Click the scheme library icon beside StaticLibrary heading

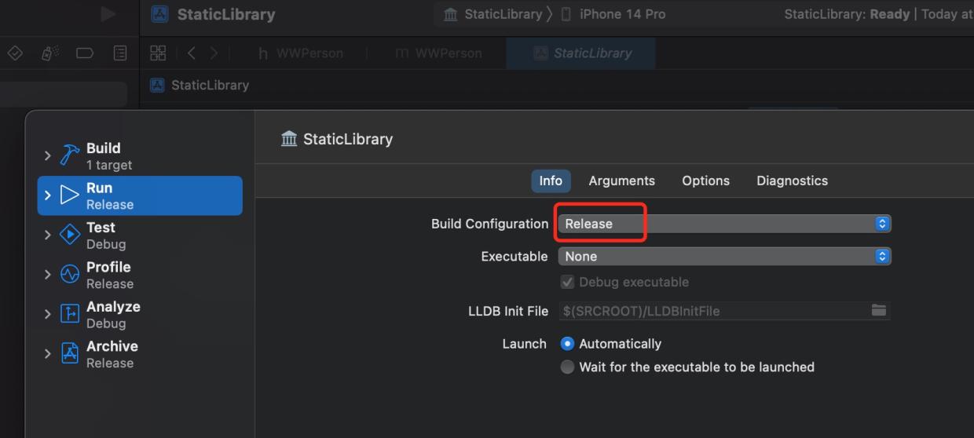click(289, 139)
